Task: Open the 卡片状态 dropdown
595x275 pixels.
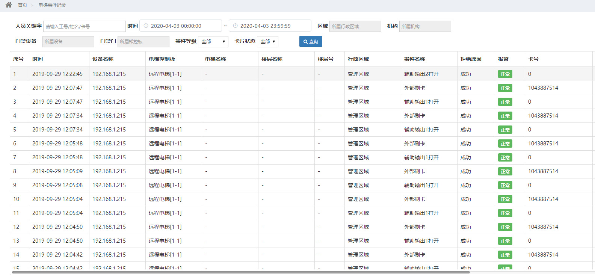Action: pos(267,41)
